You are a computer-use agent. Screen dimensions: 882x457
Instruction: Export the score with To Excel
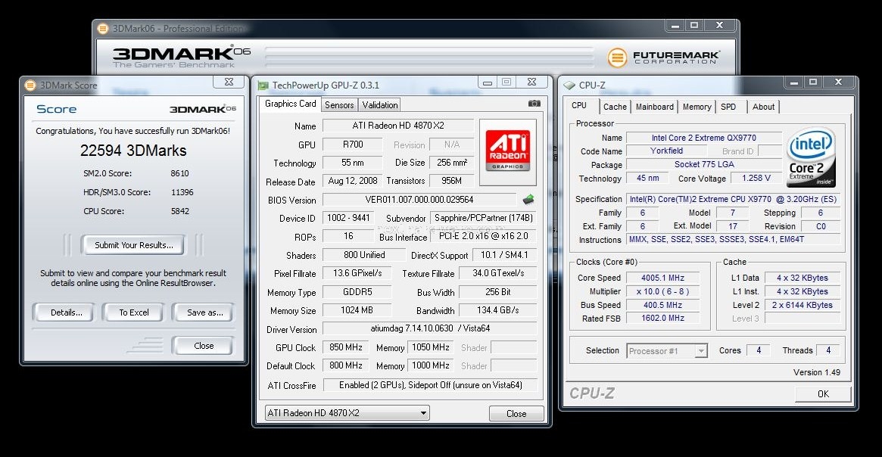coord(134,312)
